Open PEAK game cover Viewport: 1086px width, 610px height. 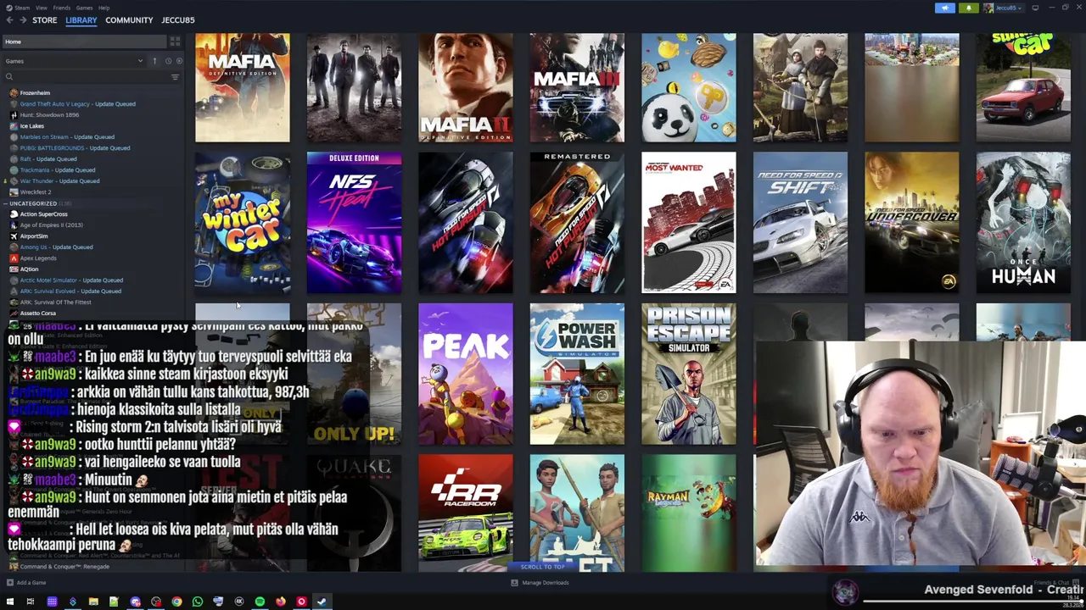(x=466, y=374)
